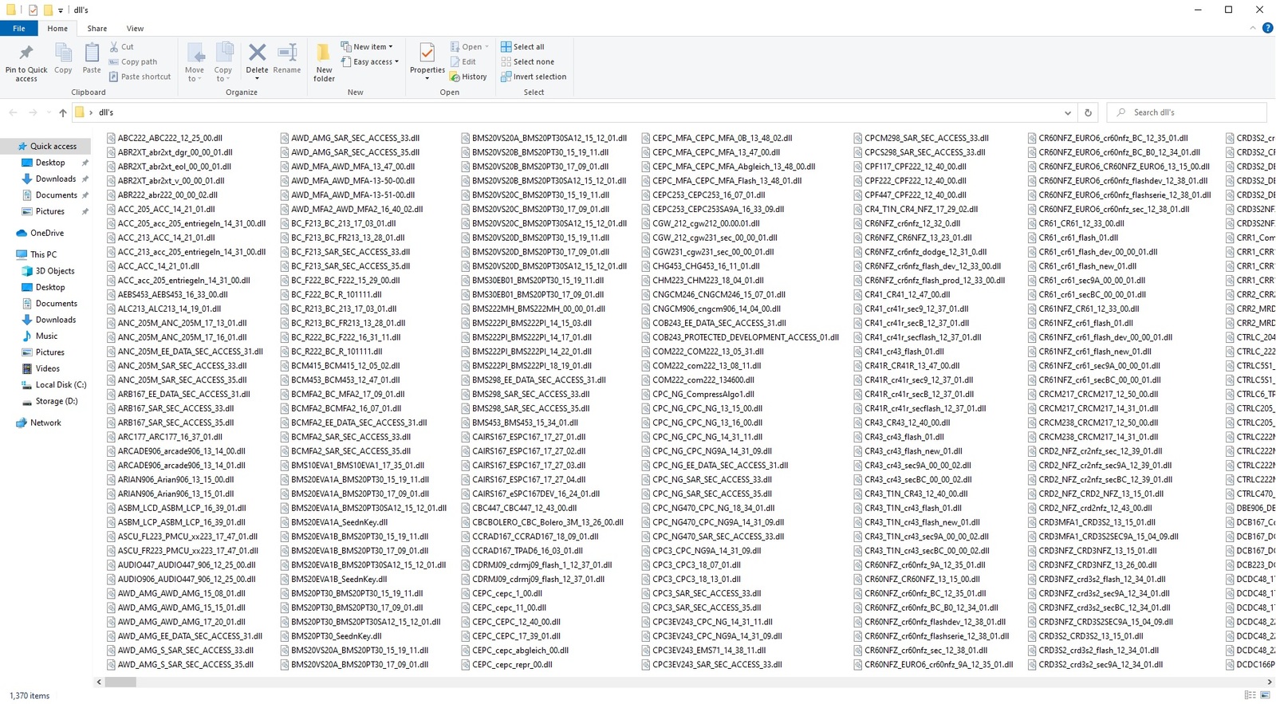Viewport: 1276px width, 704px height.
Task: Click the Search dll's field
Action: click(x=1187, y=112)
